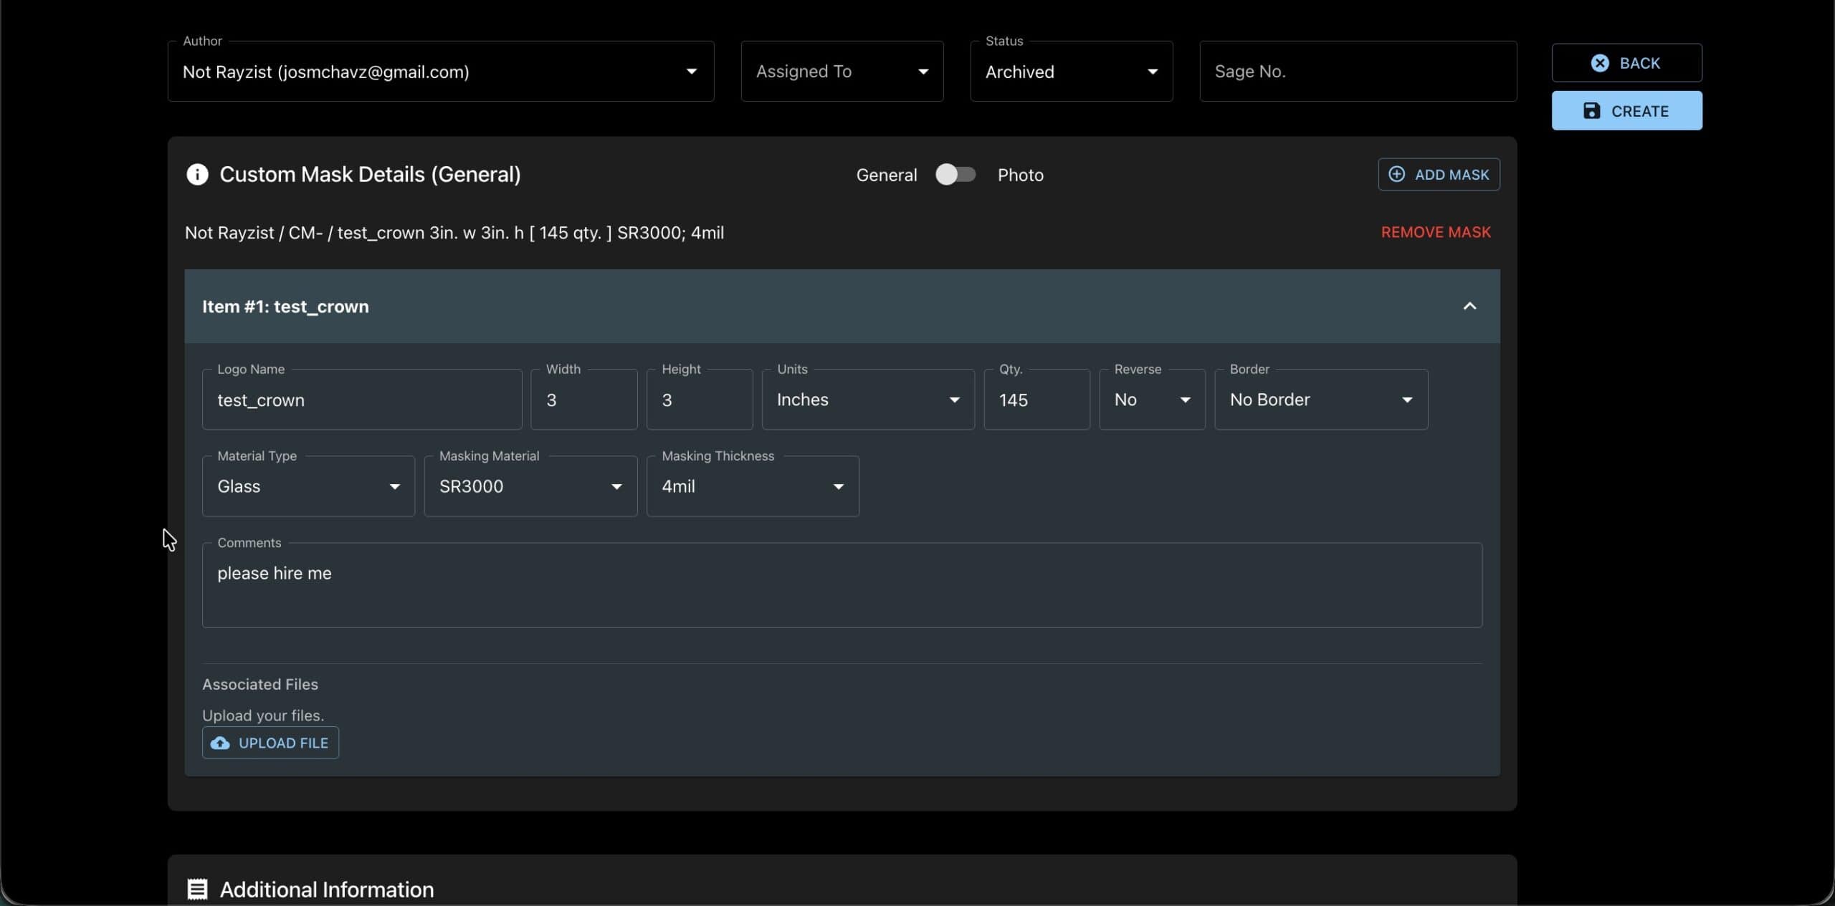Open the Border dropdown showing No Border
Screen dimensions: 1835x906
[x=1320, y=400]
